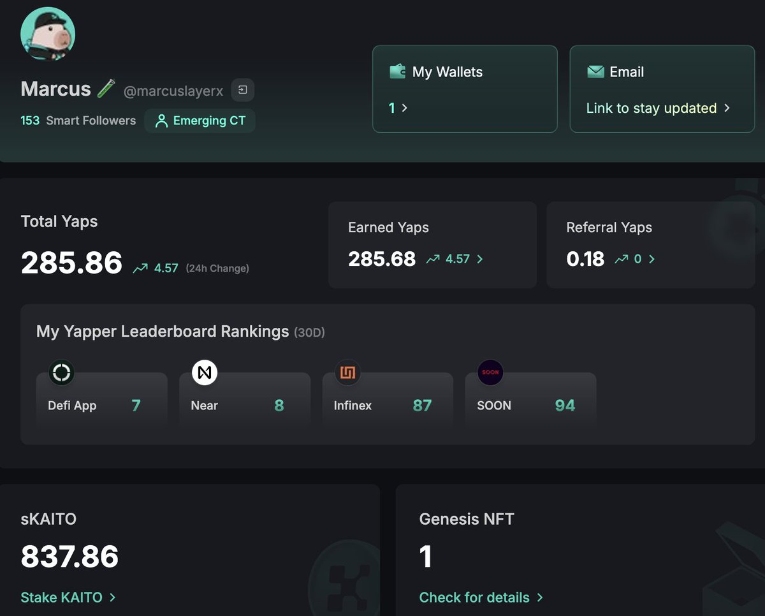Select the Near ranking card
This screenshot has height=616, width=765.
coord(245,399)
